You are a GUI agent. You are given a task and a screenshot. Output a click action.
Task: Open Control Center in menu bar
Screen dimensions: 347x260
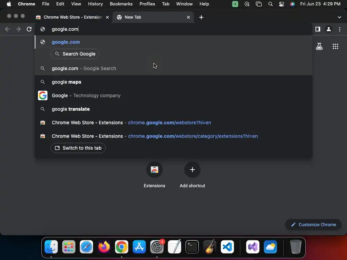point(282,4)
